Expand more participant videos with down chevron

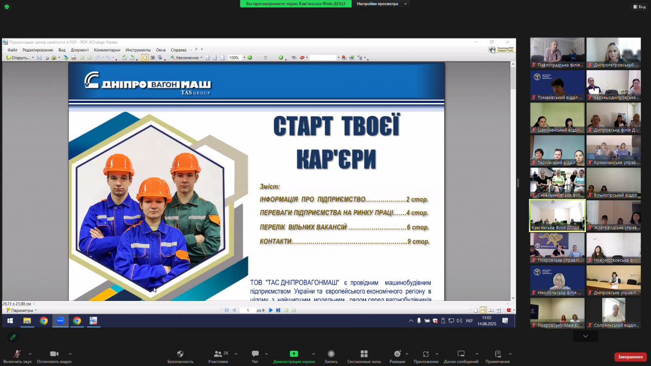[585, 337]
